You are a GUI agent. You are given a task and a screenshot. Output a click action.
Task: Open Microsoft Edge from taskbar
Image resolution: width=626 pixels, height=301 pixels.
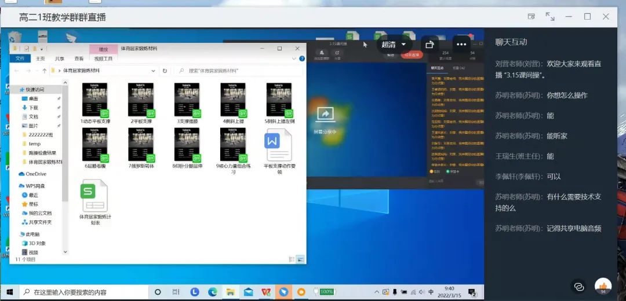(213, 292)
